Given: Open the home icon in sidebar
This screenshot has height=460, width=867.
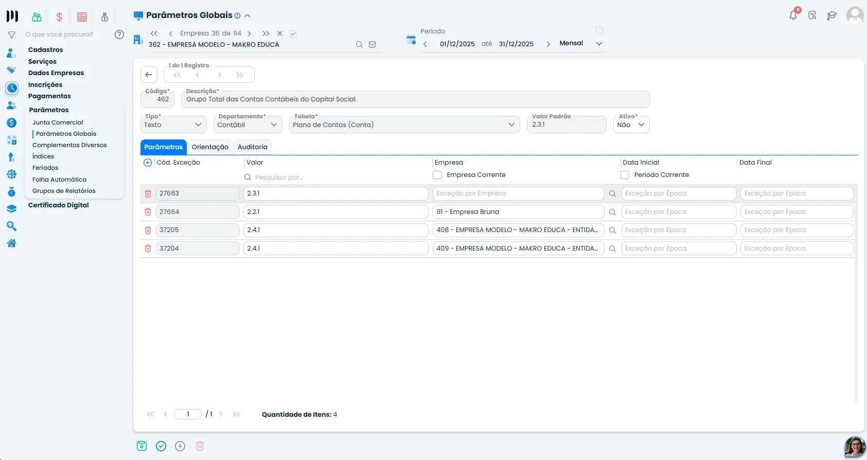Looking at the screenshot, I should point(11,243).
